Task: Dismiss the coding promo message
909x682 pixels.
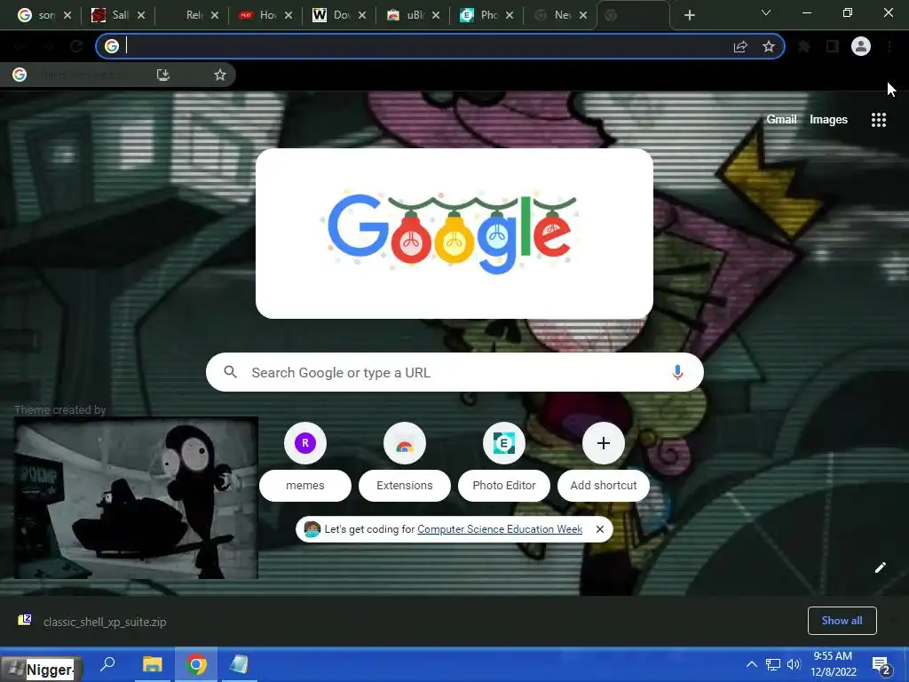Action: point(600,529)
